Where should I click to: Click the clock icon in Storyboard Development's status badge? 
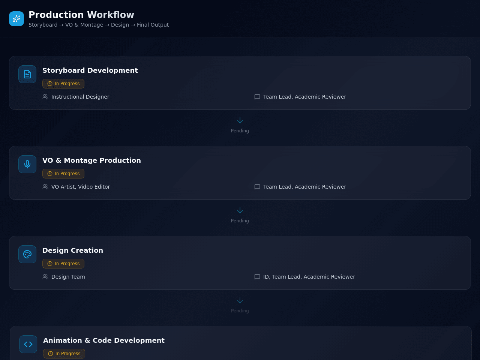[x=50, y=84]
